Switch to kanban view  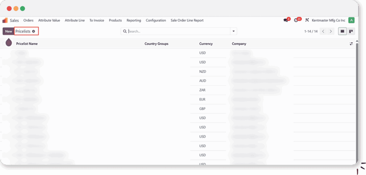351,31
